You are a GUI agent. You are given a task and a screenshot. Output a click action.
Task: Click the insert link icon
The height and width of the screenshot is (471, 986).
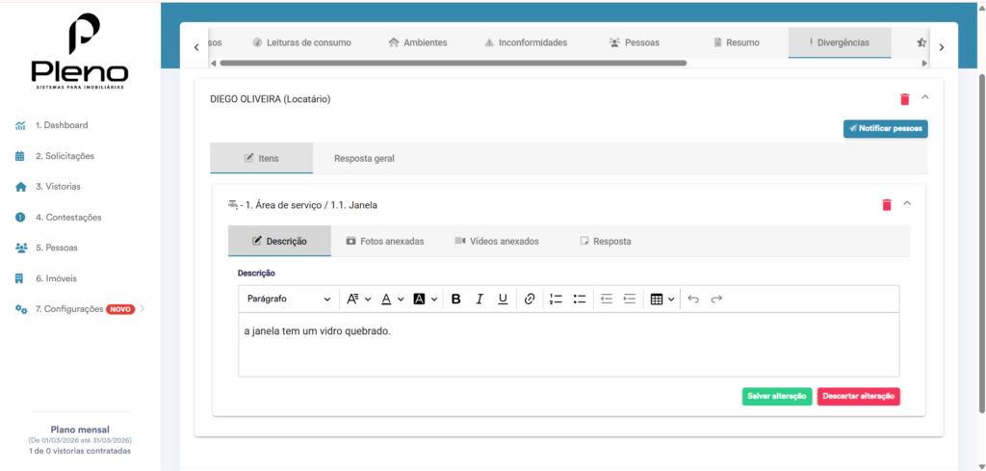530,299
